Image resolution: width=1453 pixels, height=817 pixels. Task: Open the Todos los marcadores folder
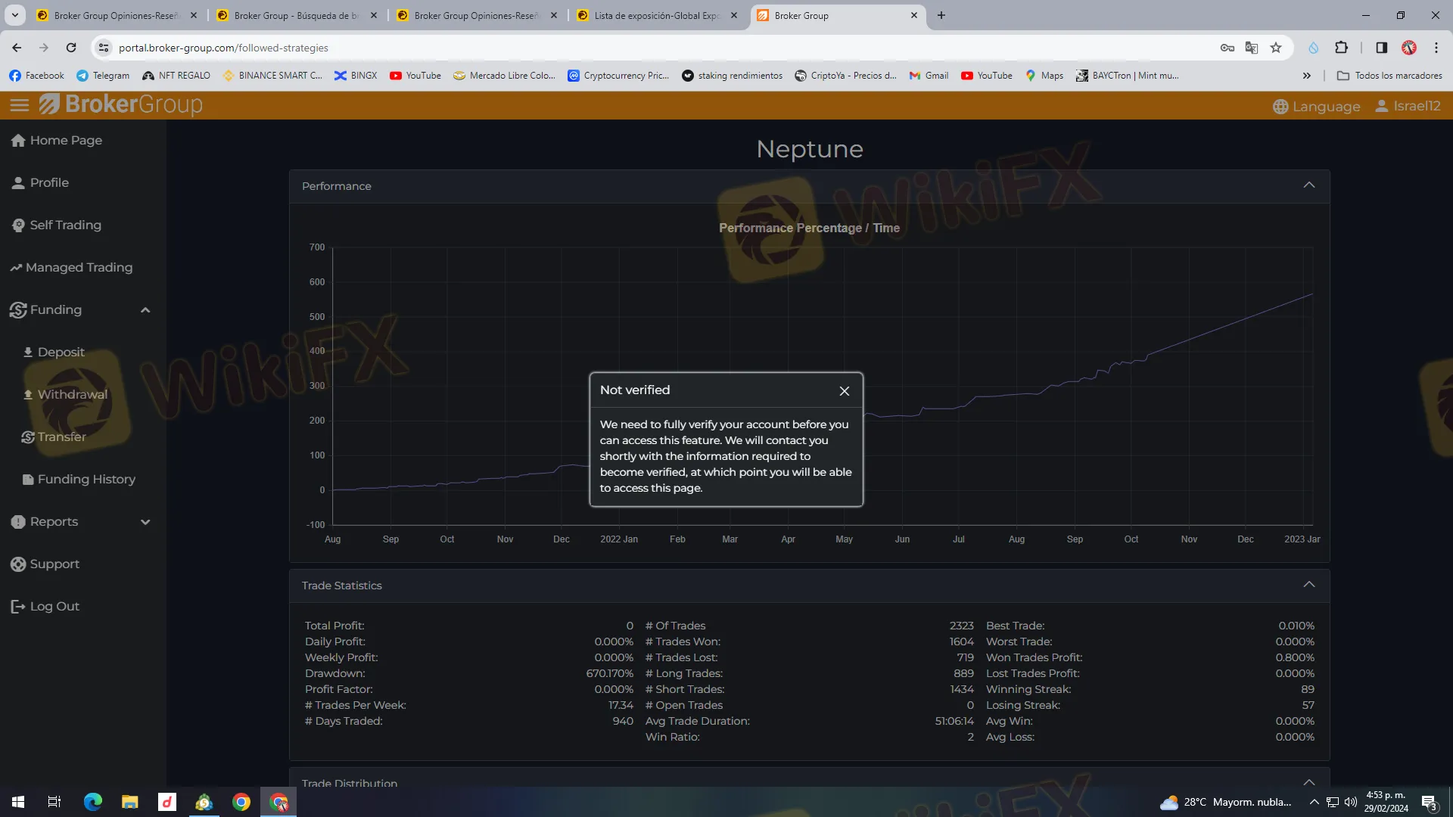[x=1389, y=76]
